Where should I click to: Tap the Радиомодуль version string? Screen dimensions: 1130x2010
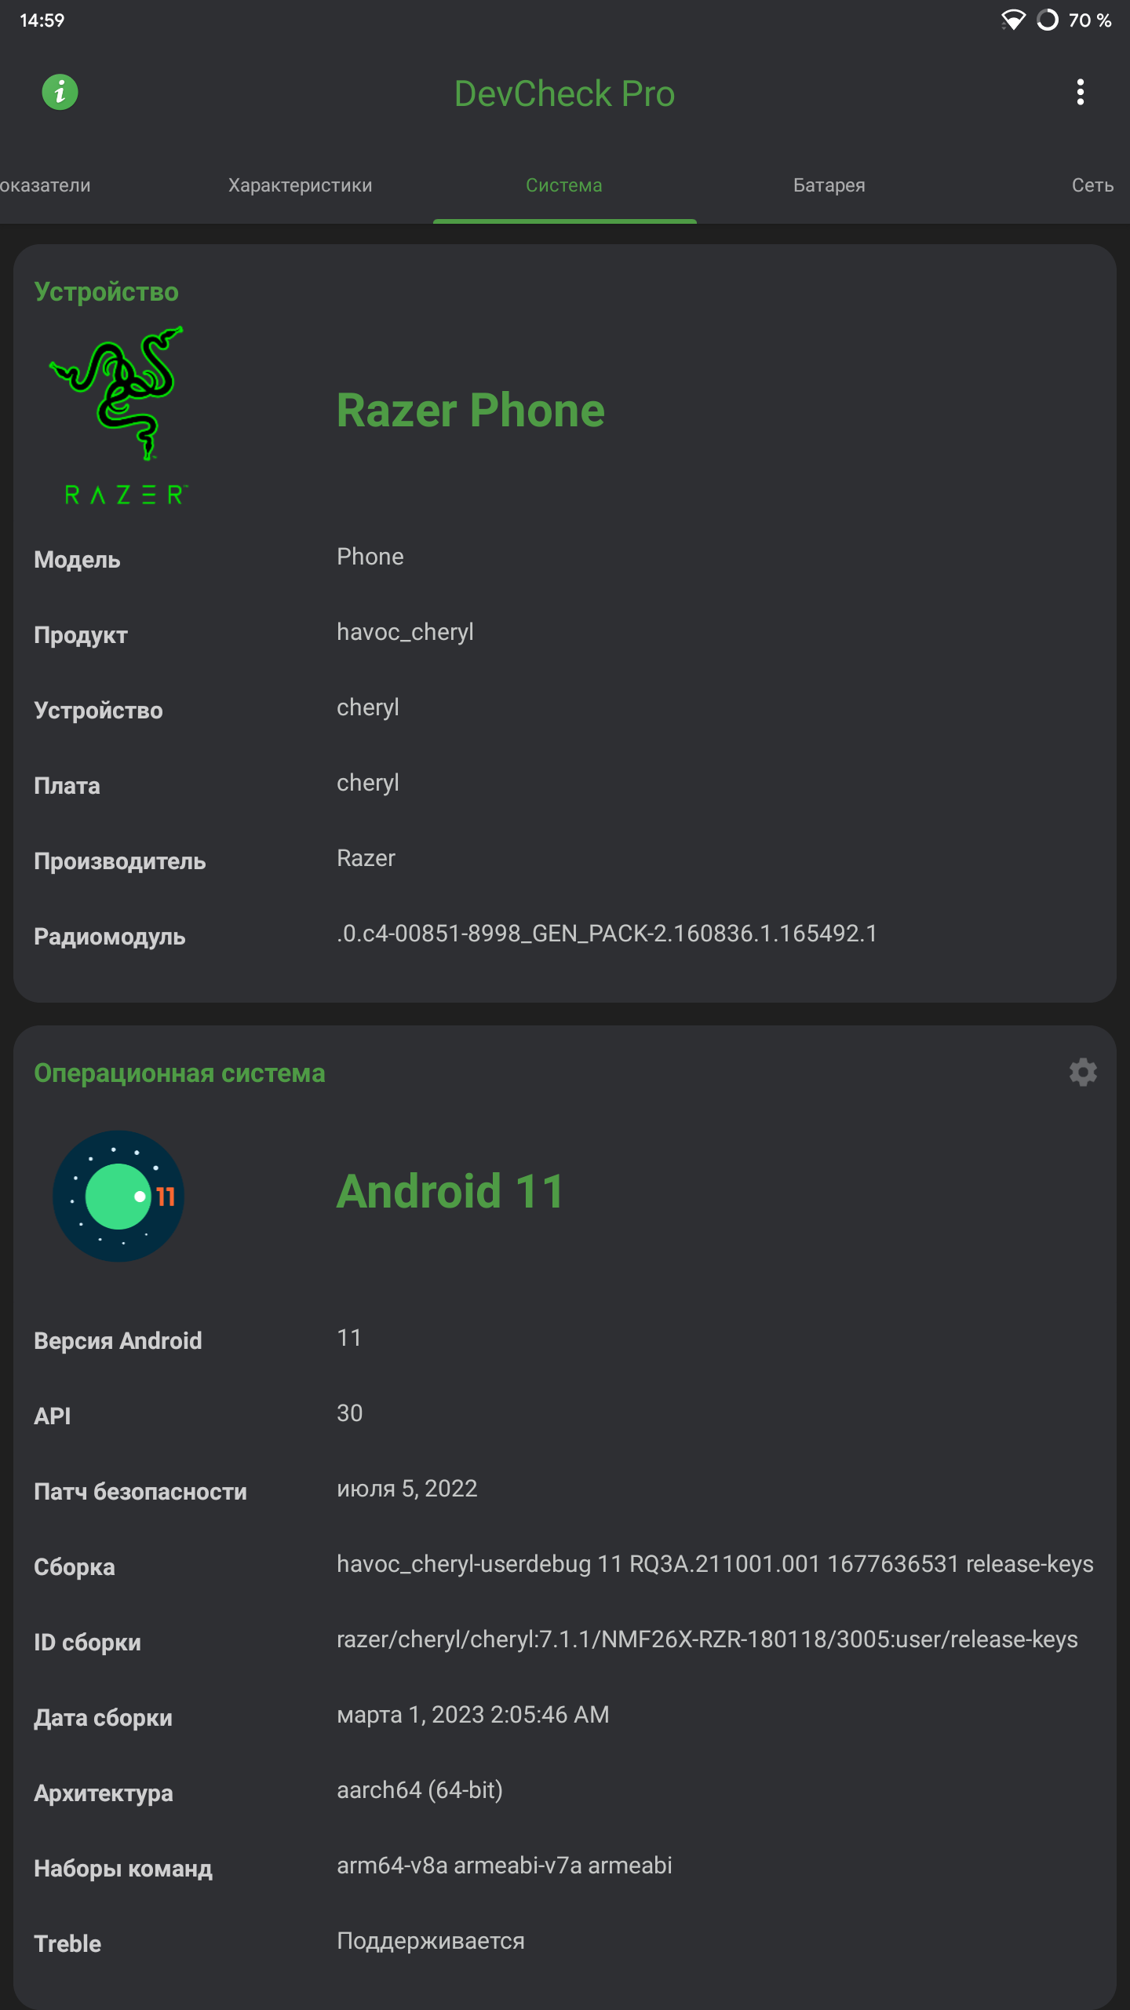click(x=606, y=934)
